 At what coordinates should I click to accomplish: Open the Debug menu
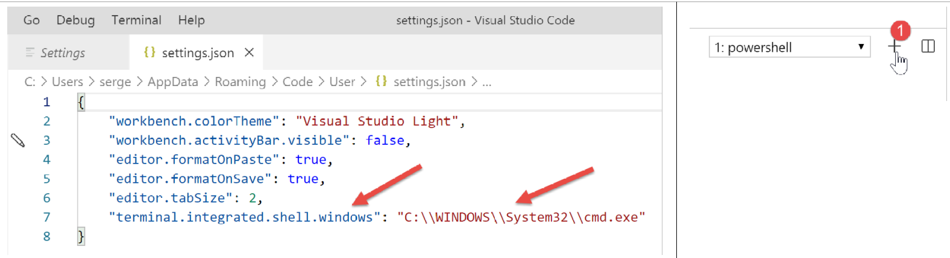[x=75, y=20]
